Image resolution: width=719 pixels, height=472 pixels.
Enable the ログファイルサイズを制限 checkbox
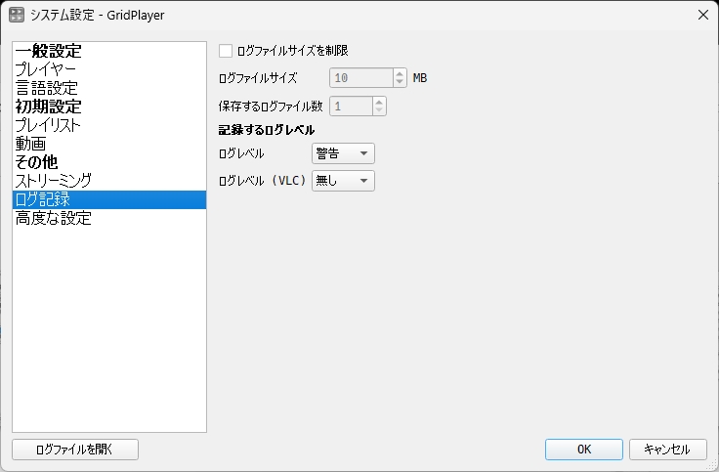pyautogui.click(x=227, y=51)
